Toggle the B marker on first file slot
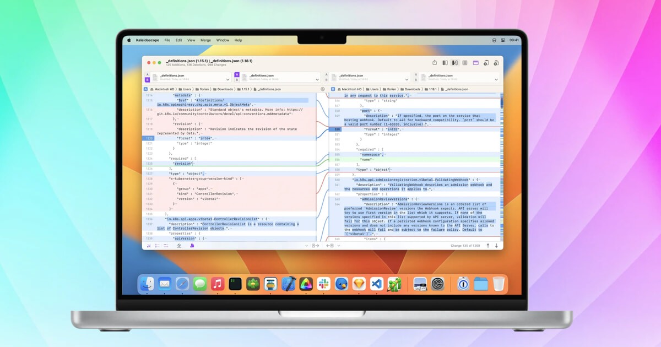The width and height of the screenshot is (661, 347). [147, 80]
